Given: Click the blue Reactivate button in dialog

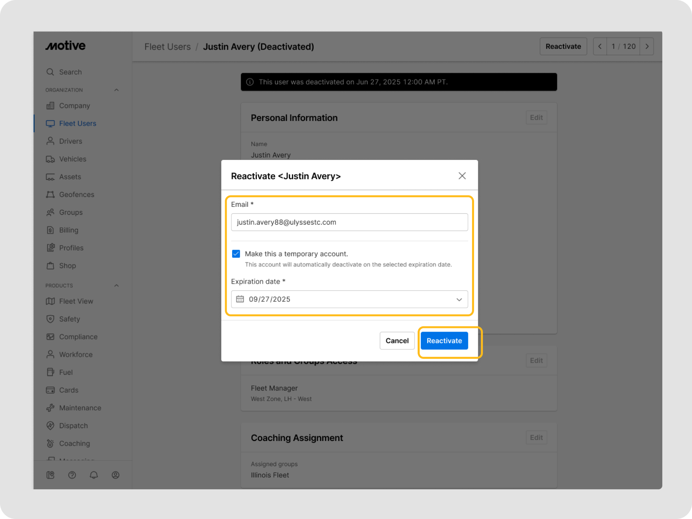Looking at the screenshot, I should click(x=444, y=341).
